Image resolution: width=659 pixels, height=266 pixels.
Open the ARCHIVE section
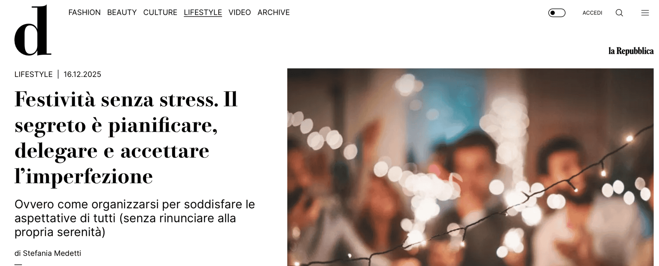coord(274,12)
